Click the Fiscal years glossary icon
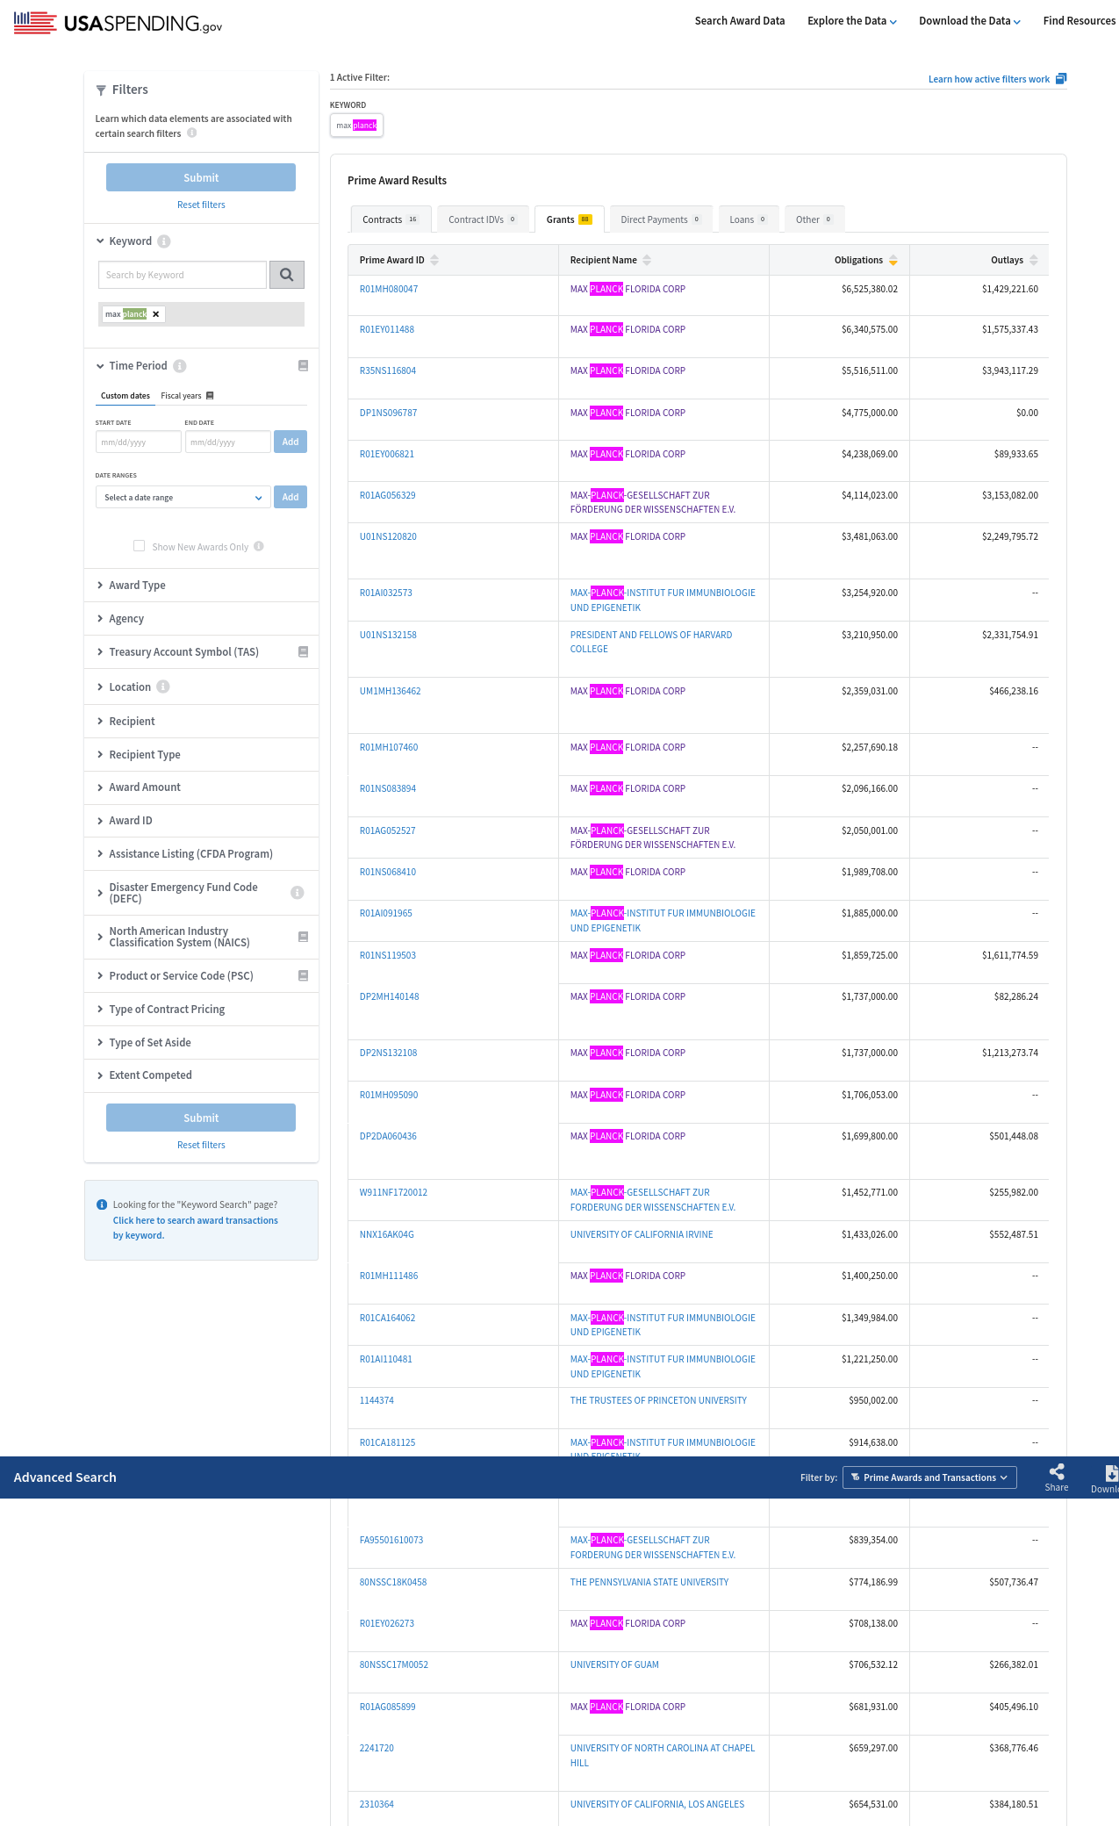The image size is (1119, 1826). tap(210, 396)
